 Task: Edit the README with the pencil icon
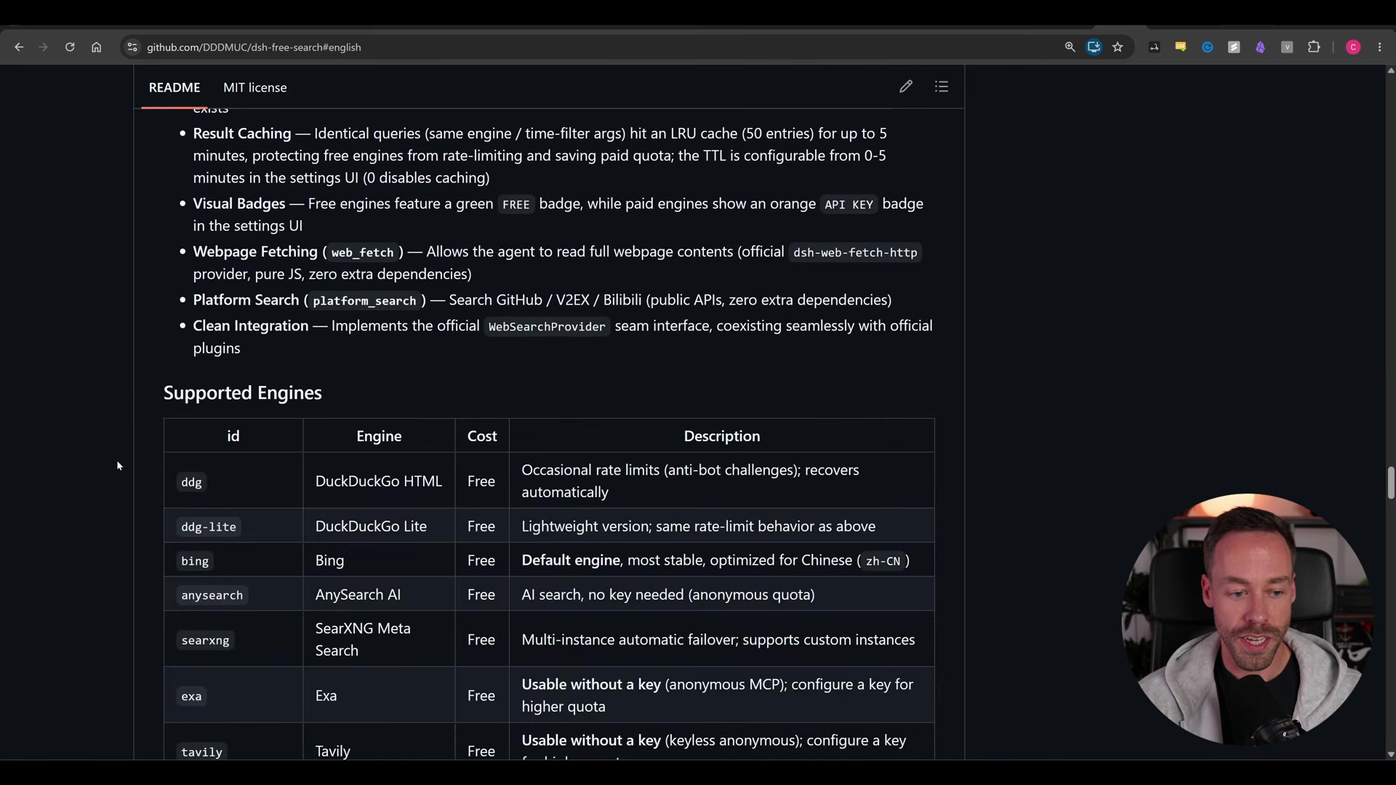coord(905,86)
